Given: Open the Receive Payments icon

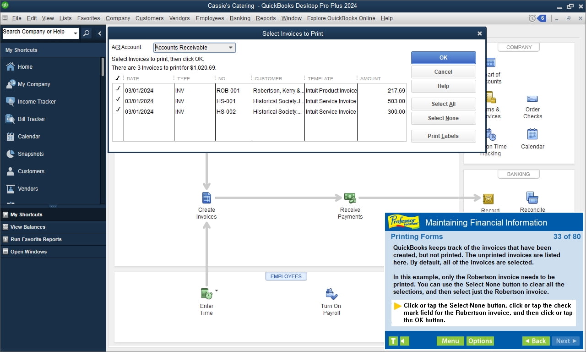Looking at the screenshot, I should [x=350, y=198].
